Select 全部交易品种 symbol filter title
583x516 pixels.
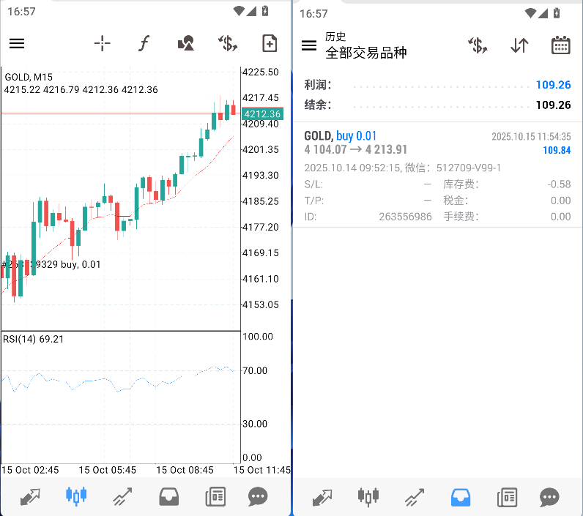click(366, 53)
